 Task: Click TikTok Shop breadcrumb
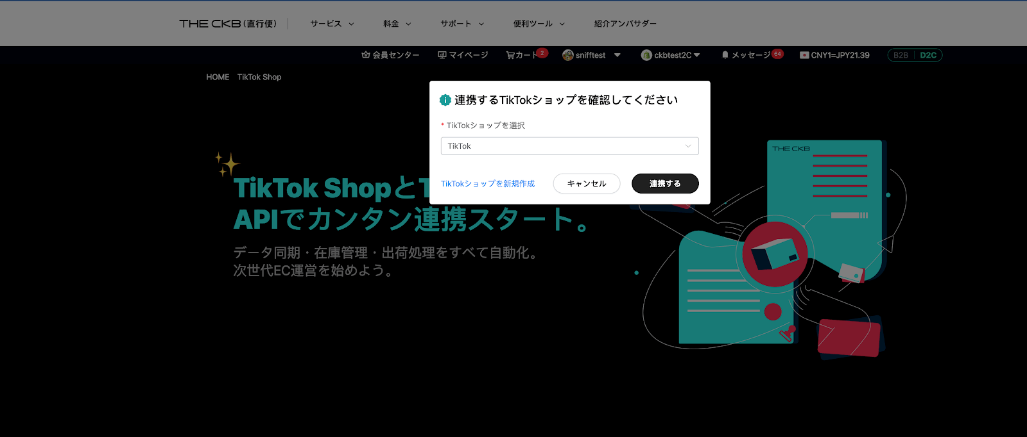(259, 77)
